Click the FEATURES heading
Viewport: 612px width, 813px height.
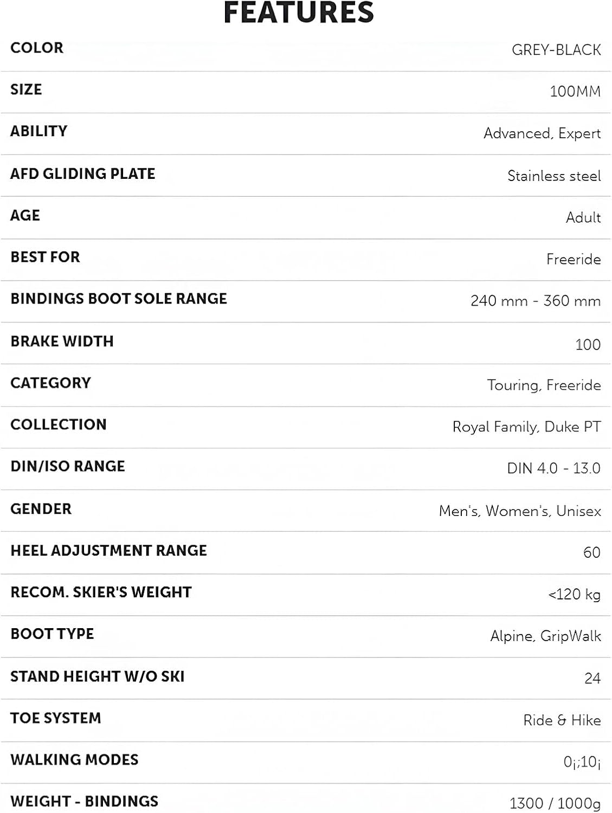(x=299, y=13)
